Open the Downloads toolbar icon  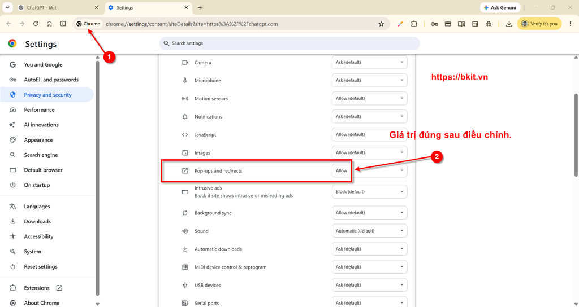click(x=509, y=24)
